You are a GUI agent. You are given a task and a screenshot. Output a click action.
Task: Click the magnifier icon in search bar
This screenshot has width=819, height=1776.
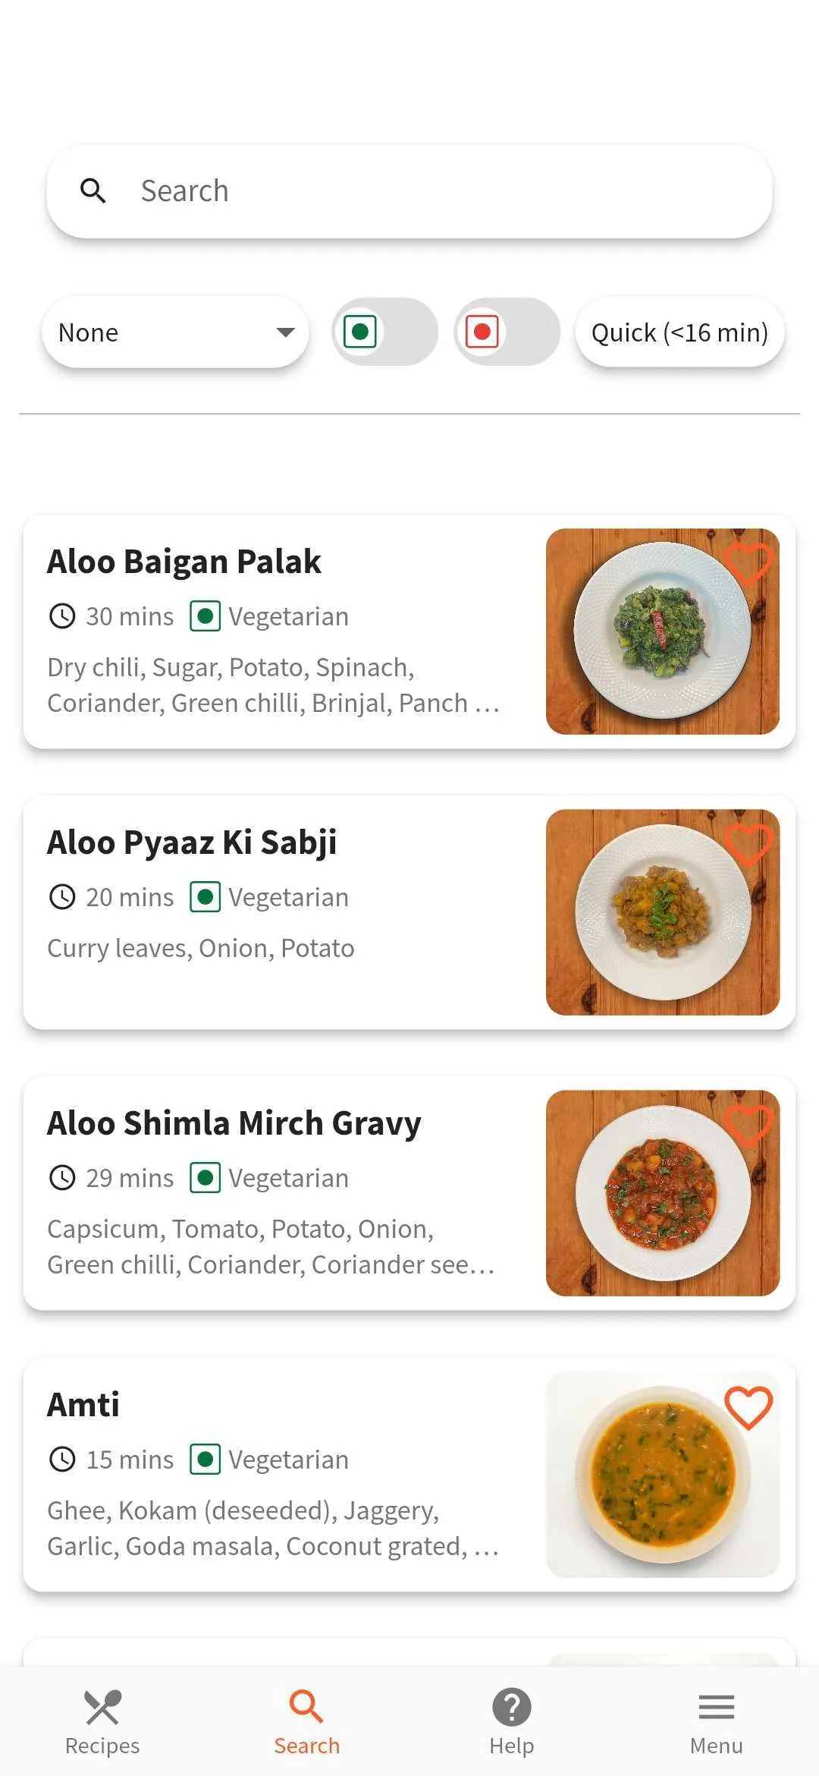tap(93, 191)
